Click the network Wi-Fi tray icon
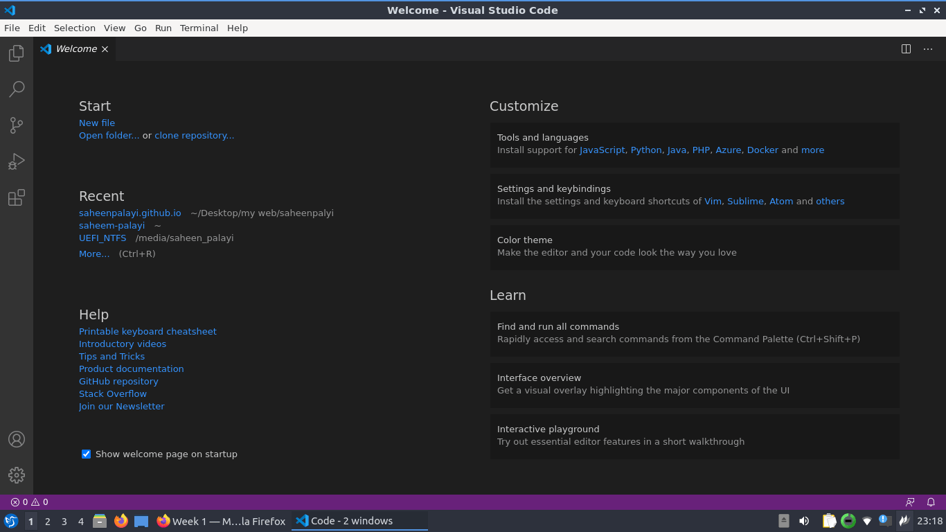The image size is (946, 532). [x=867, y=521]
